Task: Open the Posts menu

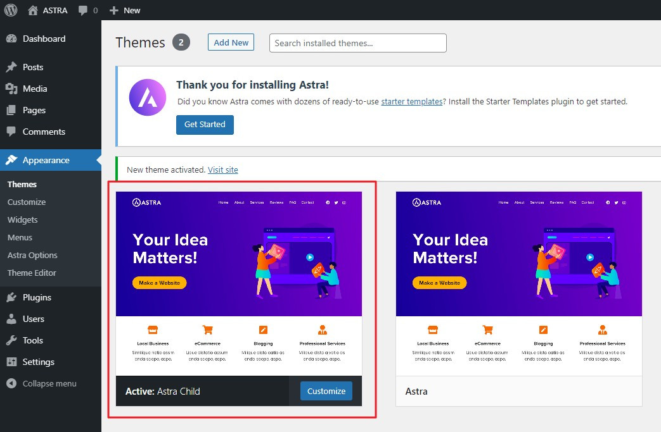Action: pos(51,67)
